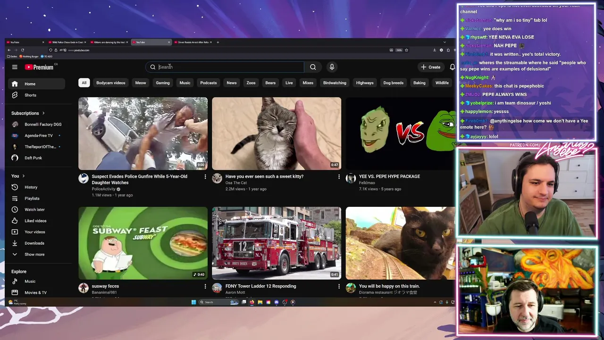
Task: Open Watch later list
Action: [x=36, y=209]
